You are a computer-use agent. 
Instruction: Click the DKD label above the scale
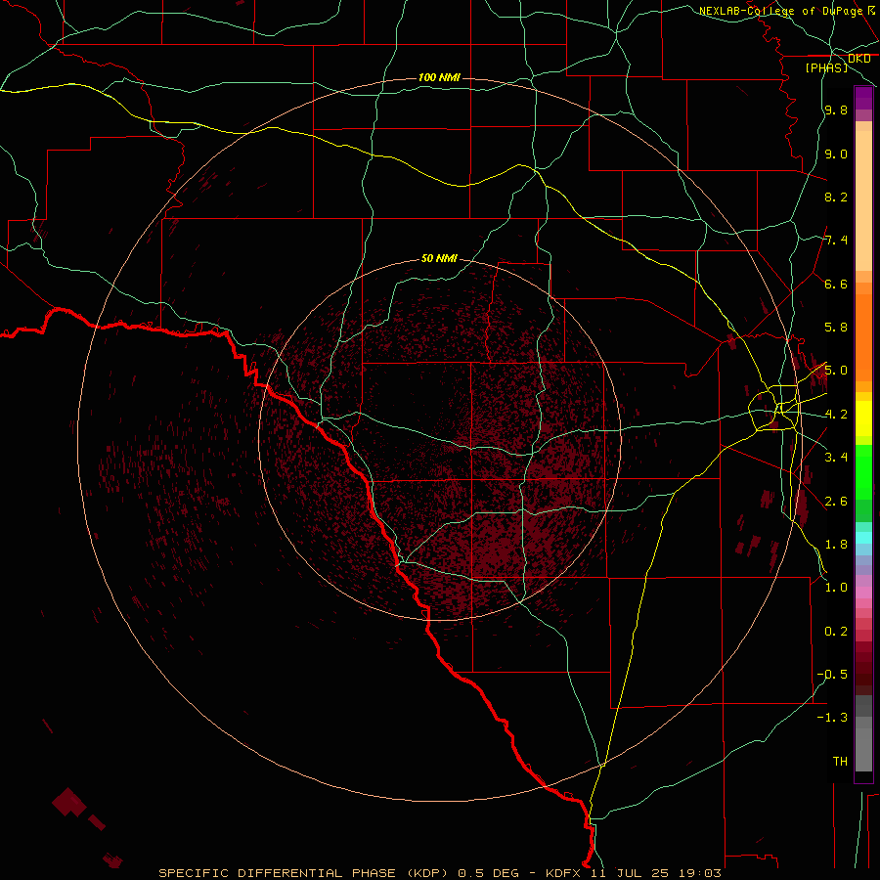[858, 59]
